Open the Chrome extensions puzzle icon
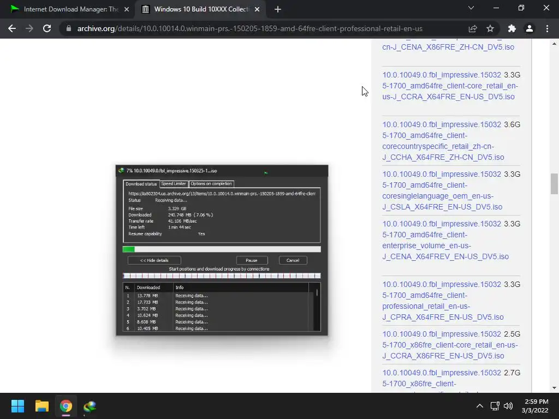Screen dimensions: 559x419 [x=512, y=28]
